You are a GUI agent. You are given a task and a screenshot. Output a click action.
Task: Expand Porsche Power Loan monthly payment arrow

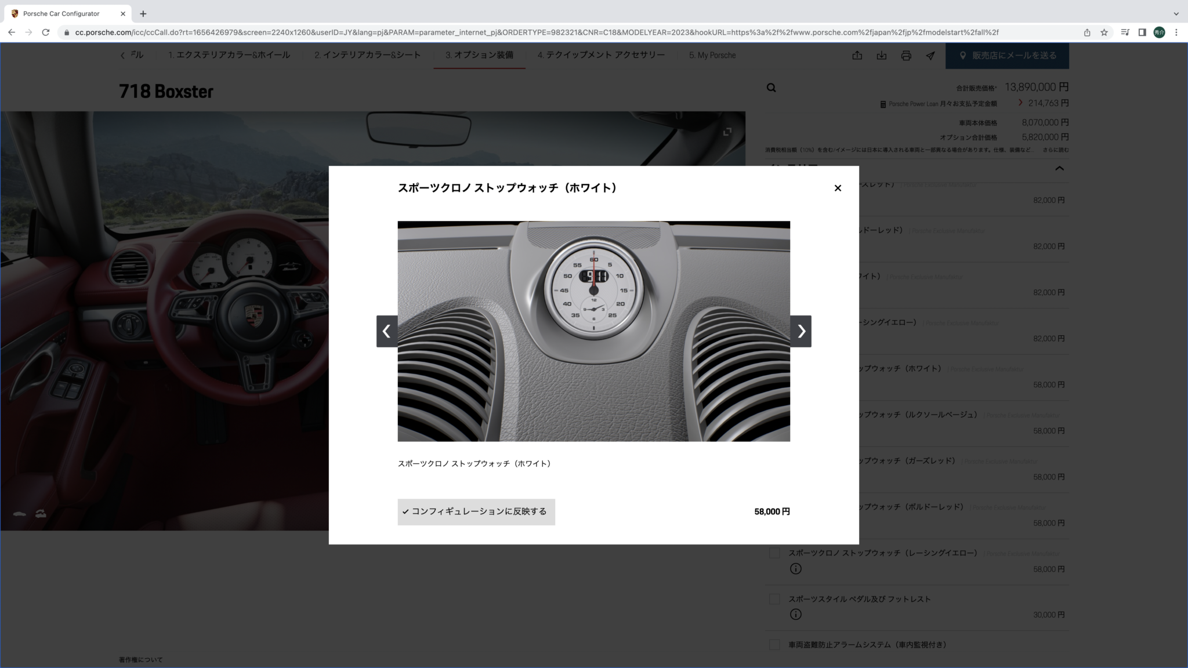coord(1020,103)
